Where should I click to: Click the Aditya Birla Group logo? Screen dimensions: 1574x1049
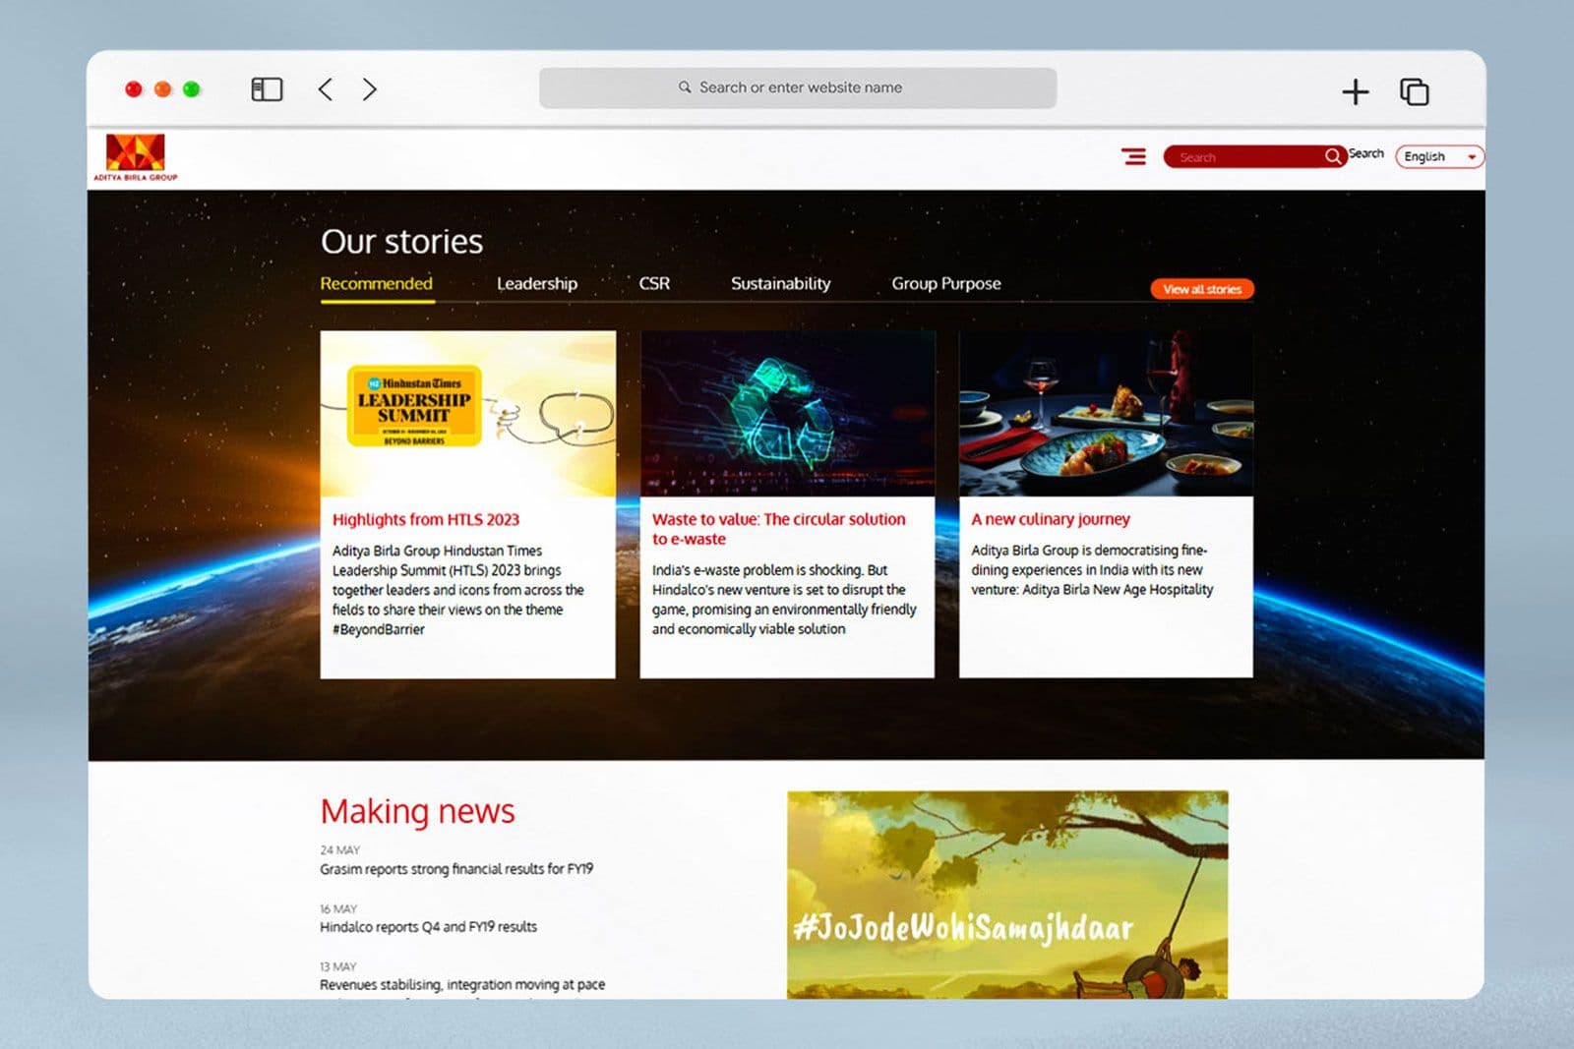[x=136, y=157]
